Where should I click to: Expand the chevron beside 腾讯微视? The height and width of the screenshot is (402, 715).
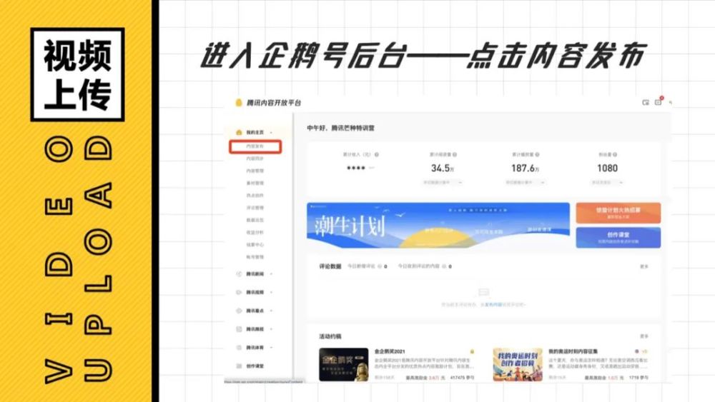point(271,328)
